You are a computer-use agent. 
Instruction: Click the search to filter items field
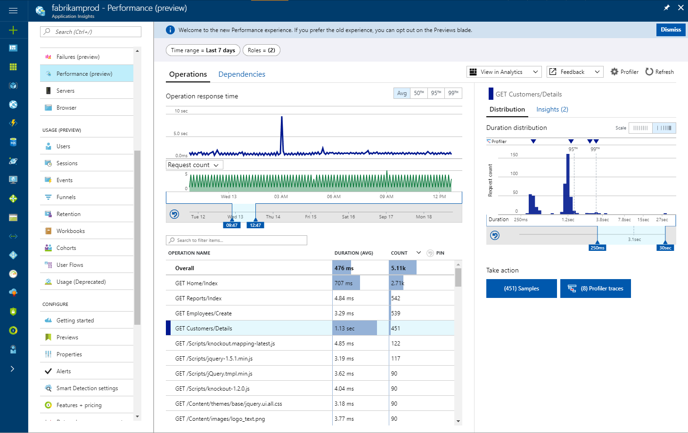pos(237,241)
